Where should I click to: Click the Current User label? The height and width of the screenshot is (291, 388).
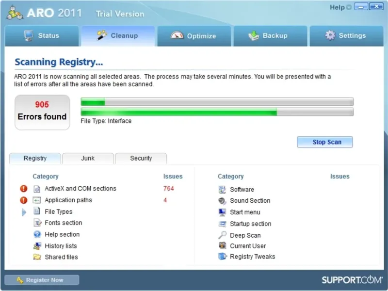pyautogui.click(x=248, y=246)
